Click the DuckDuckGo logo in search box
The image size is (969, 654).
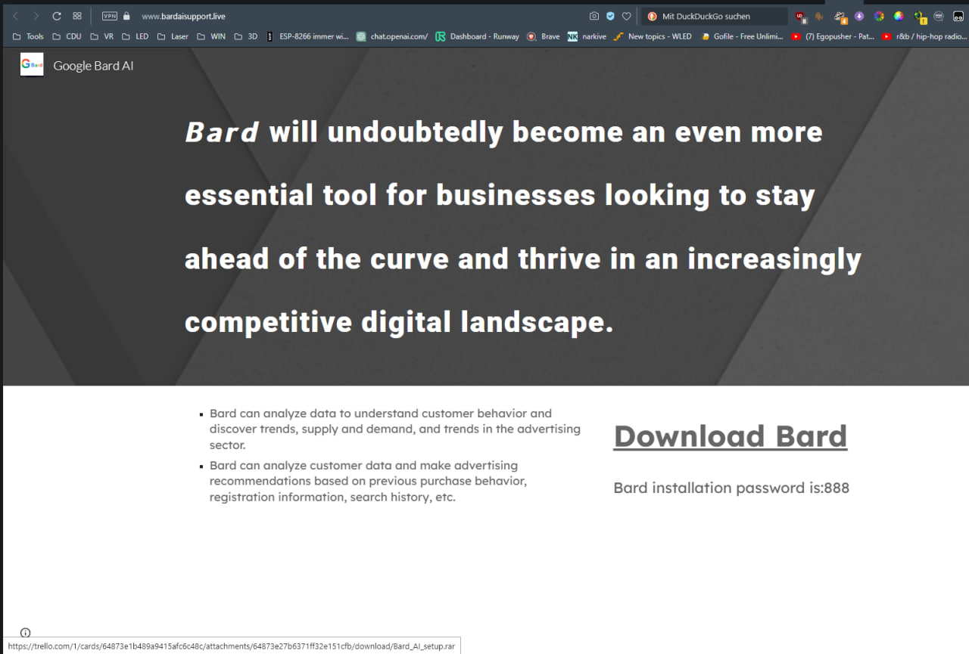pyautogui.click(x=652, y=16)
